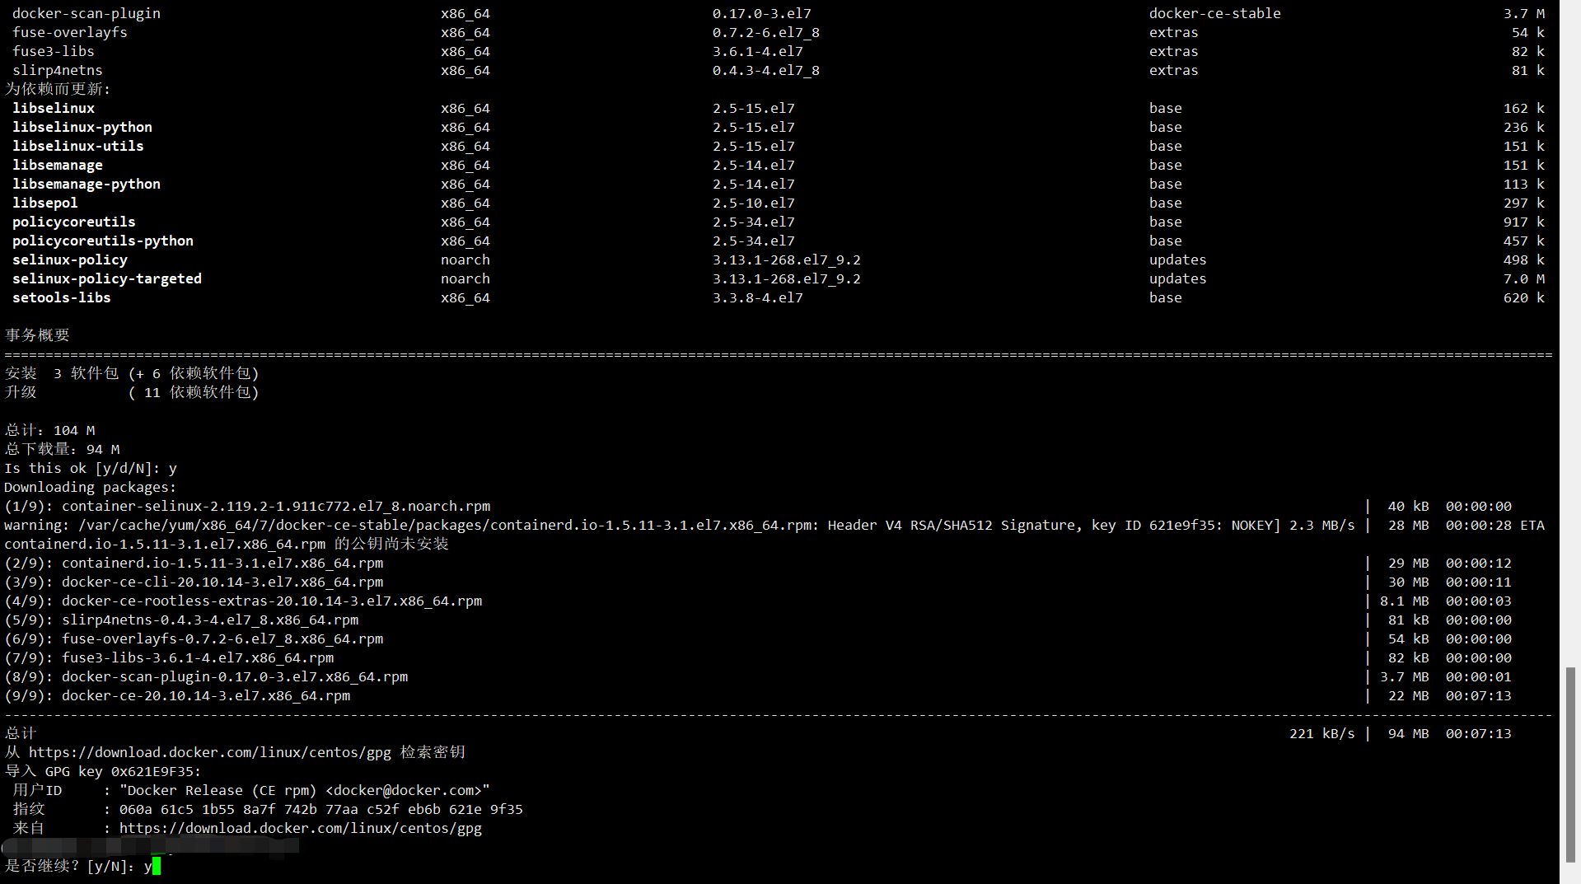Click the package "setools-libs"
Screen dimensions: 1581x884
[62, 297]
